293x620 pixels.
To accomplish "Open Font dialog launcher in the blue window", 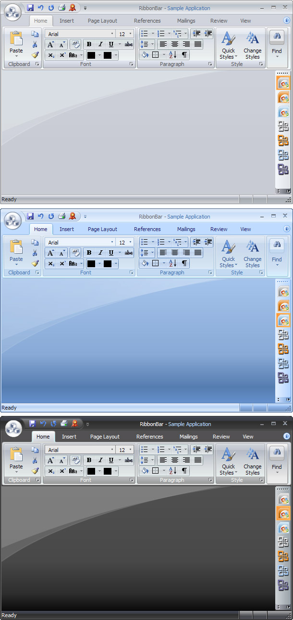I will point(132,272).
